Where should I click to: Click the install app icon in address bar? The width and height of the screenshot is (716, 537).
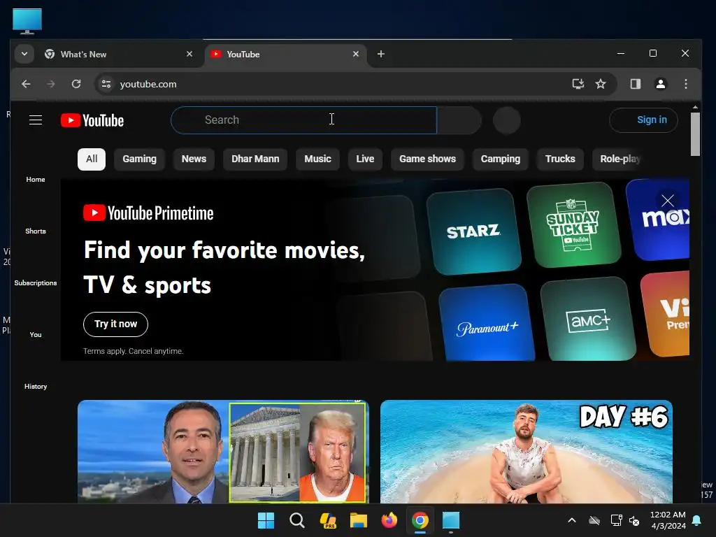point(578,84)
